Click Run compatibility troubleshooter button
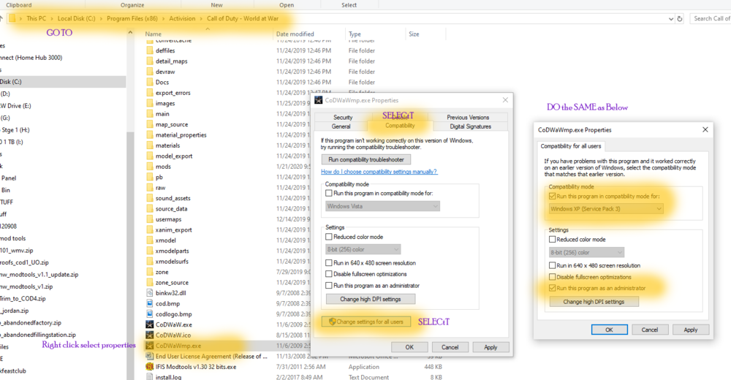731x380 pixels. 365,159
